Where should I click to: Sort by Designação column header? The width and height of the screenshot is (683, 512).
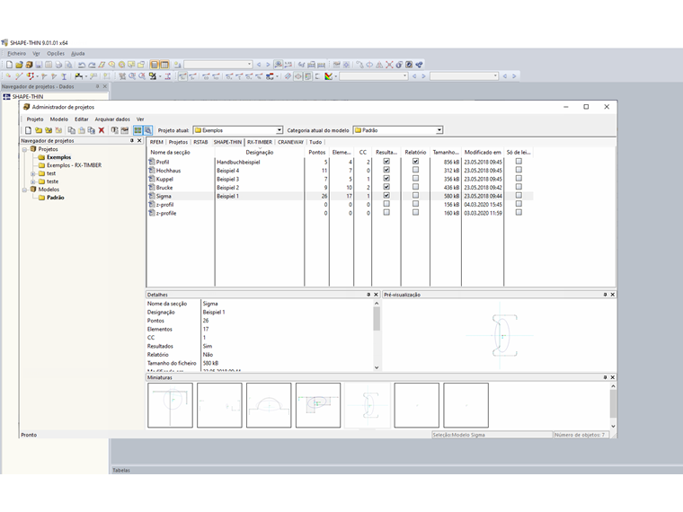[260, 153]
